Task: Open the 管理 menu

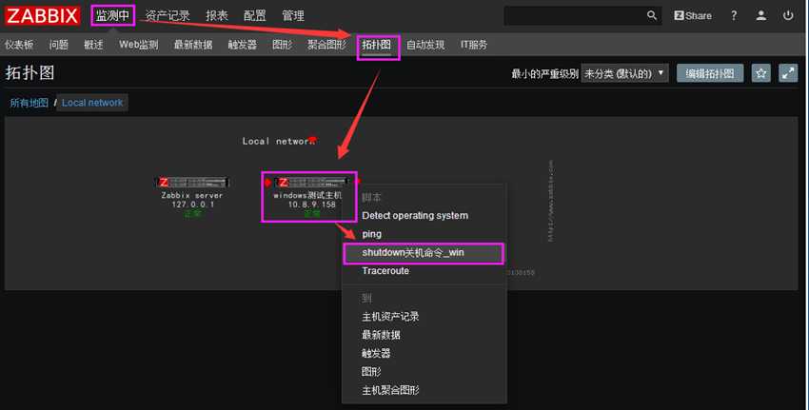Action: (293, 15)
